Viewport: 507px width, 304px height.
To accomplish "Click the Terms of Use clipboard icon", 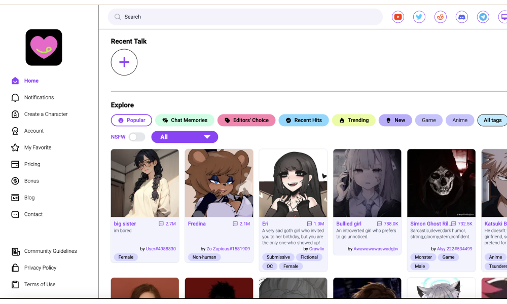I will pos(15,284).
